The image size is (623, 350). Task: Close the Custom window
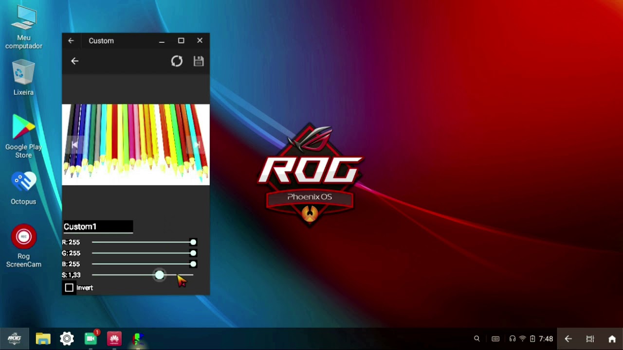tap(200, 41)
